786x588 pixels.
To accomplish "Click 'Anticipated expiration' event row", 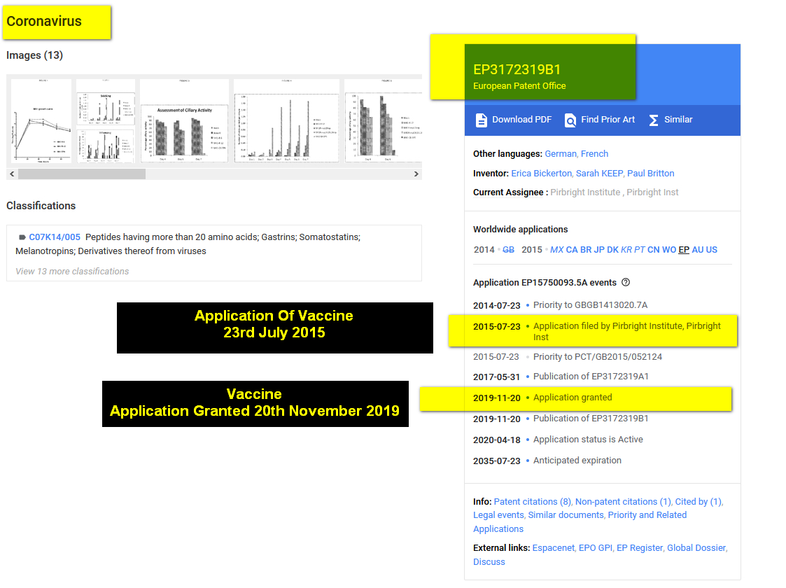I will 577,461.
